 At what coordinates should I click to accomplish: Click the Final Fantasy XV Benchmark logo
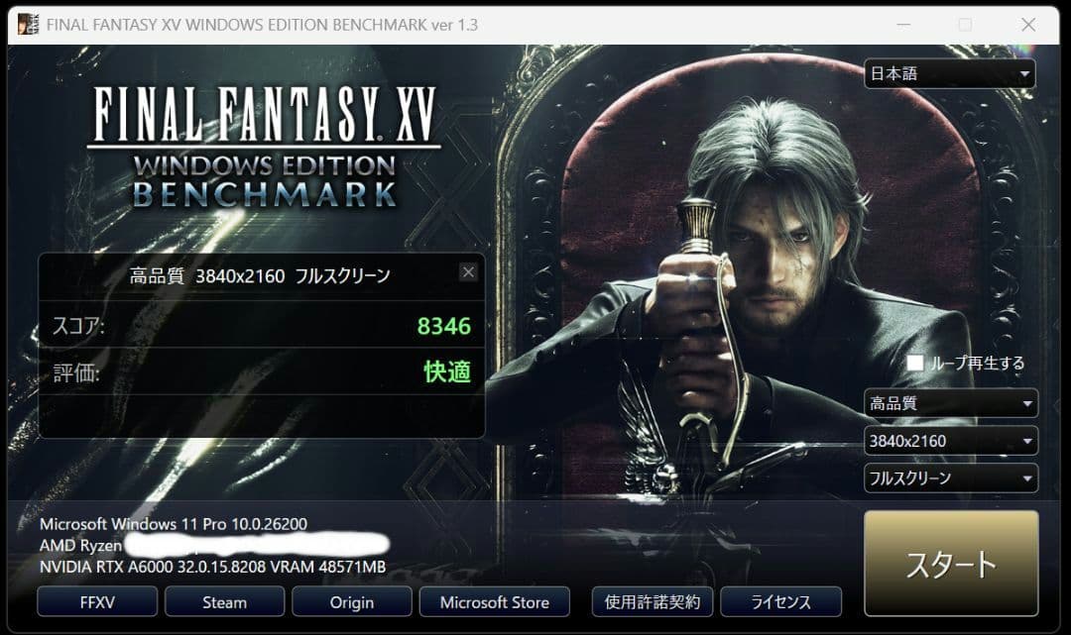[x=265, y=146]
